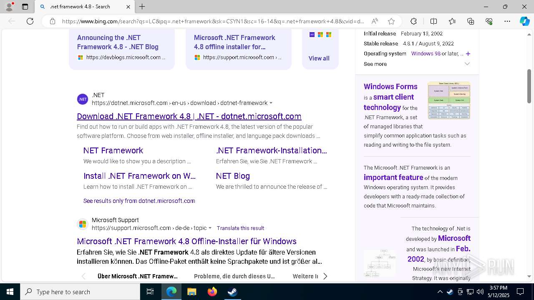
Task: Click the Microsoft developer link in sidebar
Action: coord(454,238)
